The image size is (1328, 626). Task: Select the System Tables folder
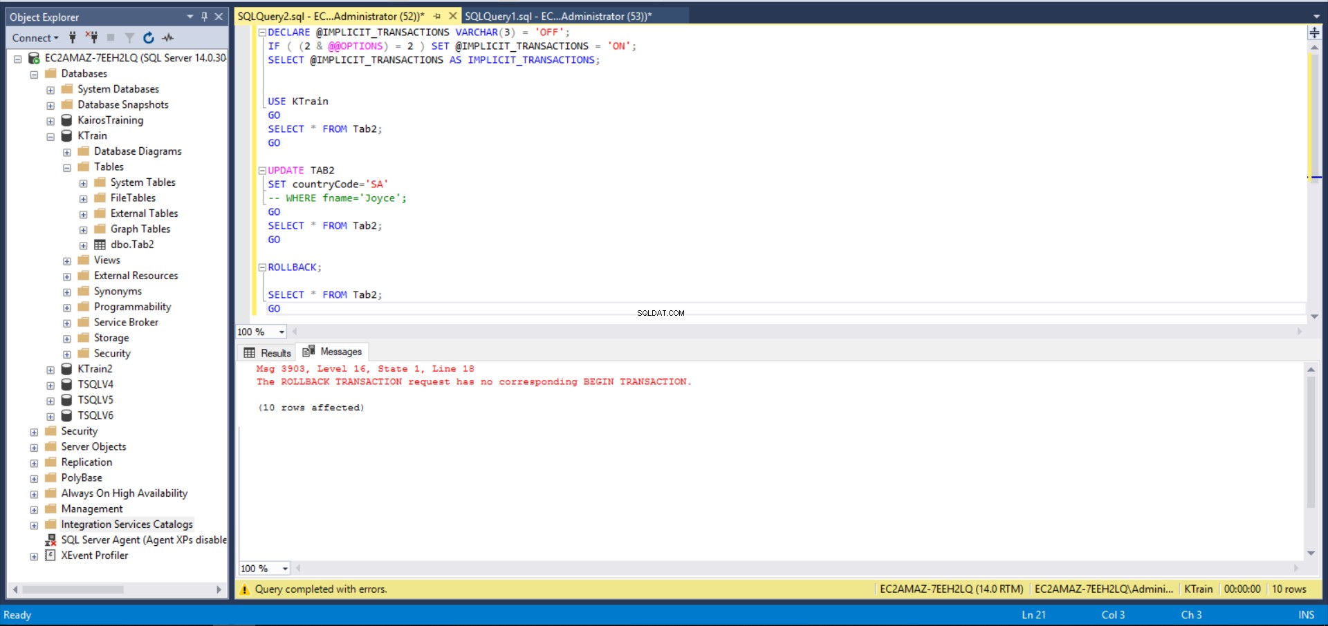(x=143, y=182)
